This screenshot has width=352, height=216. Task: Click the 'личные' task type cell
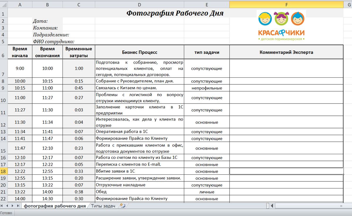(207, 192)
